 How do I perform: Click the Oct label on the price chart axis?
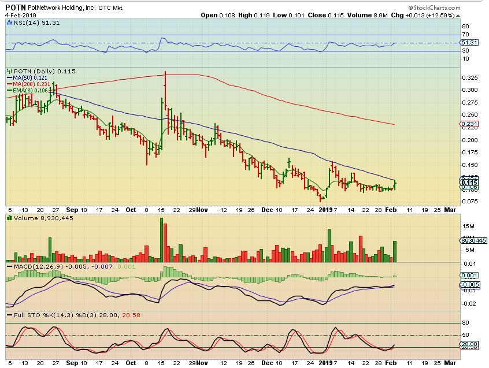pos(131,210)
